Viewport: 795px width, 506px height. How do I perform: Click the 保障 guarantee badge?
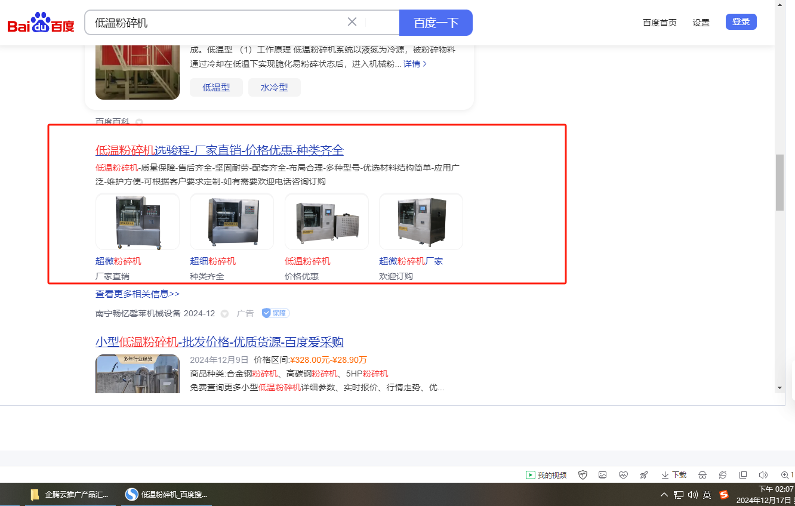276,313
